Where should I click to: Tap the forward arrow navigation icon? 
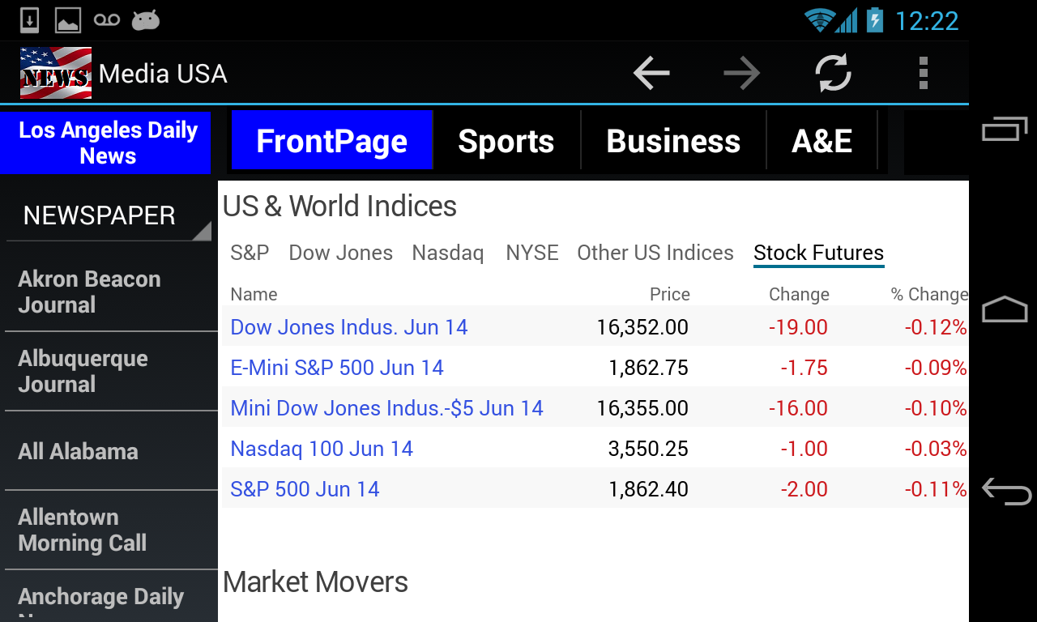[742, 74]
